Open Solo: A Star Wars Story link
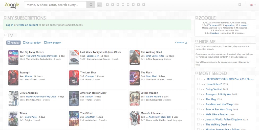 219,110
